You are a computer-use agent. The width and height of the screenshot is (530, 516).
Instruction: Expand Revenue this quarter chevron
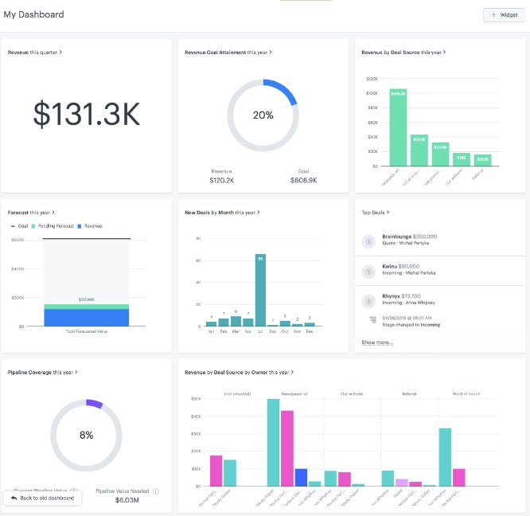pyautogui.click(x=60, y=52)
